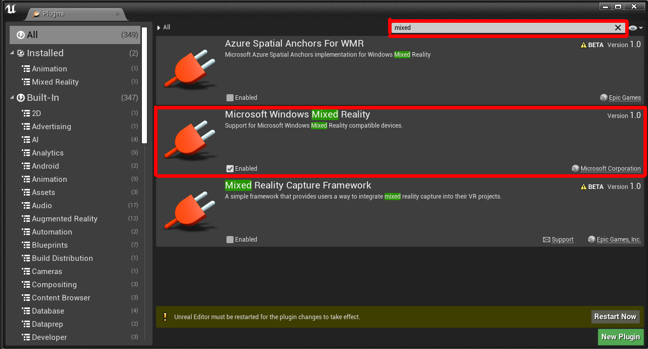Open the Epic Games, Inc. link

tap(619, 240)
